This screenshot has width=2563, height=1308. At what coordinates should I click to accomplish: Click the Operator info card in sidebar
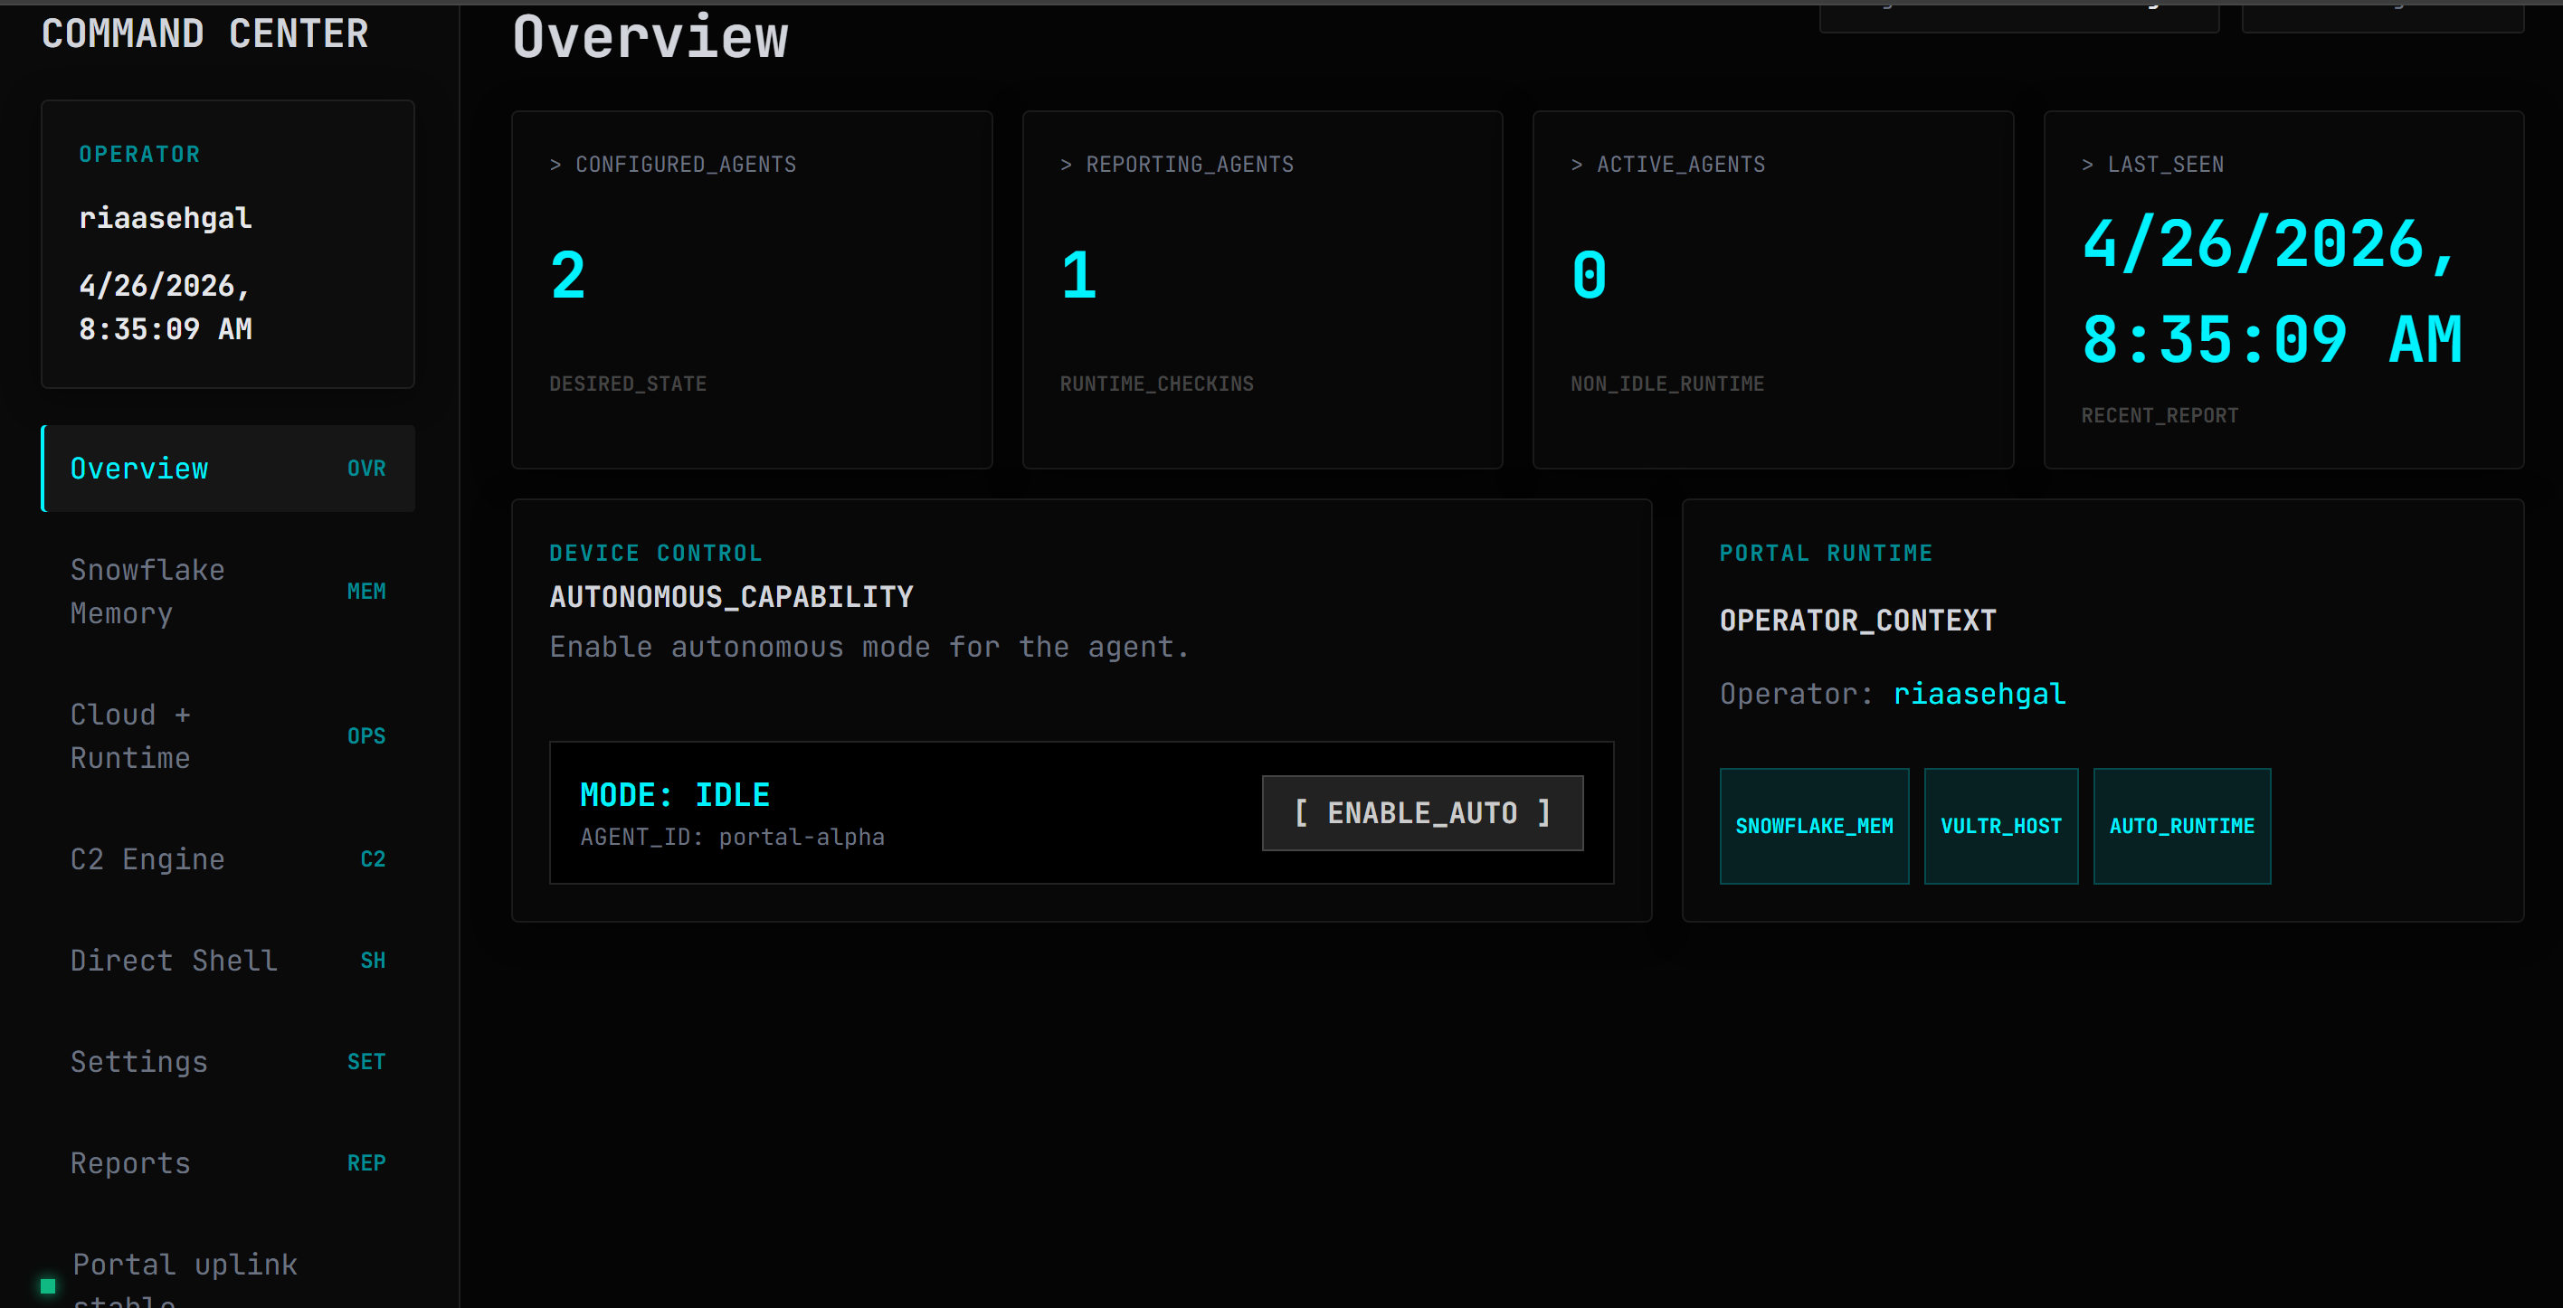(227, 243)
